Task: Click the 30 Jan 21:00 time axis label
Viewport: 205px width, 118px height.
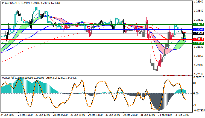Action: point(130,115)
